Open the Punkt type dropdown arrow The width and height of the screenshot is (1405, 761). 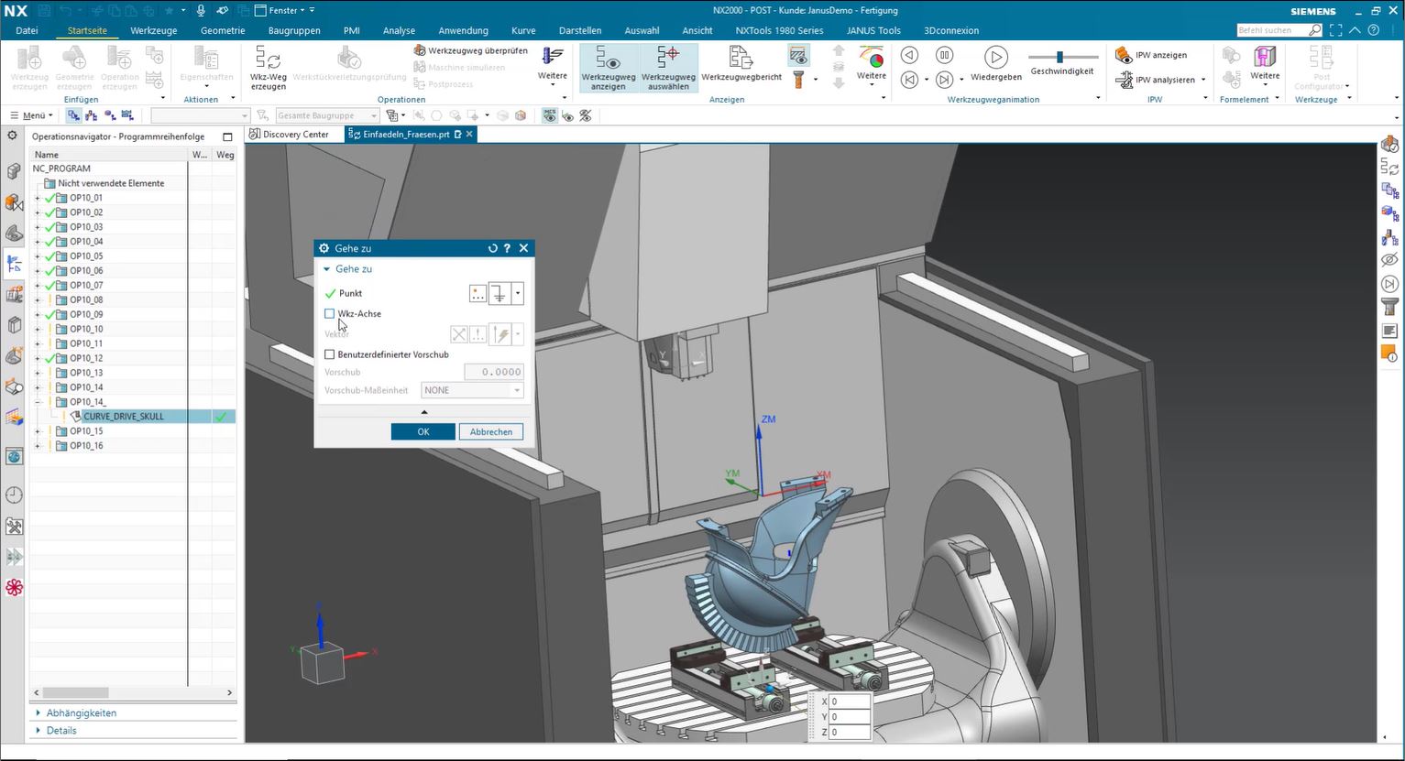(x=518, y=293)
